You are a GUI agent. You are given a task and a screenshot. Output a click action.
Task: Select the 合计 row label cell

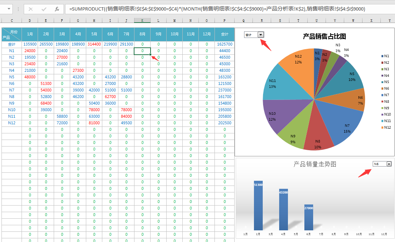click(12, 44)
